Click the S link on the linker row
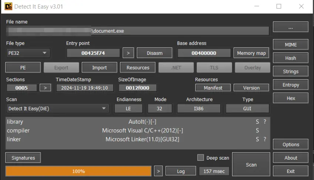 (257, 139)
